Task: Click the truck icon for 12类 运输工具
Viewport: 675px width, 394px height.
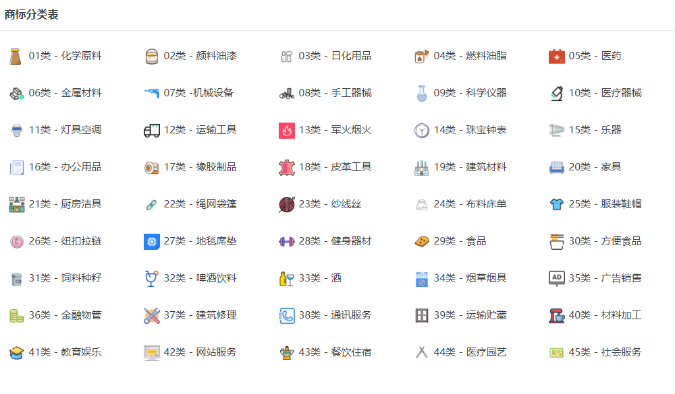Action: coord(151,130)
